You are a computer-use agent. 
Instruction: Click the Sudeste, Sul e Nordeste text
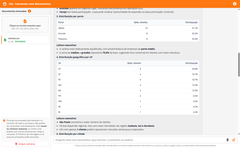tap(141, 126)
